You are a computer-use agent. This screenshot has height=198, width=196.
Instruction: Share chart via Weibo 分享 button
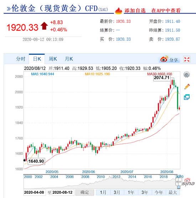point(169,59)
